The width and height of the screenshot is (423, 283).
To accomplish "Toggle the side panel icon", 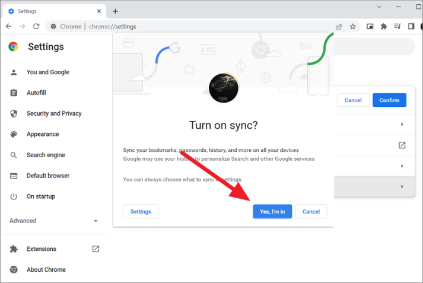I will [x=411, y=26].
